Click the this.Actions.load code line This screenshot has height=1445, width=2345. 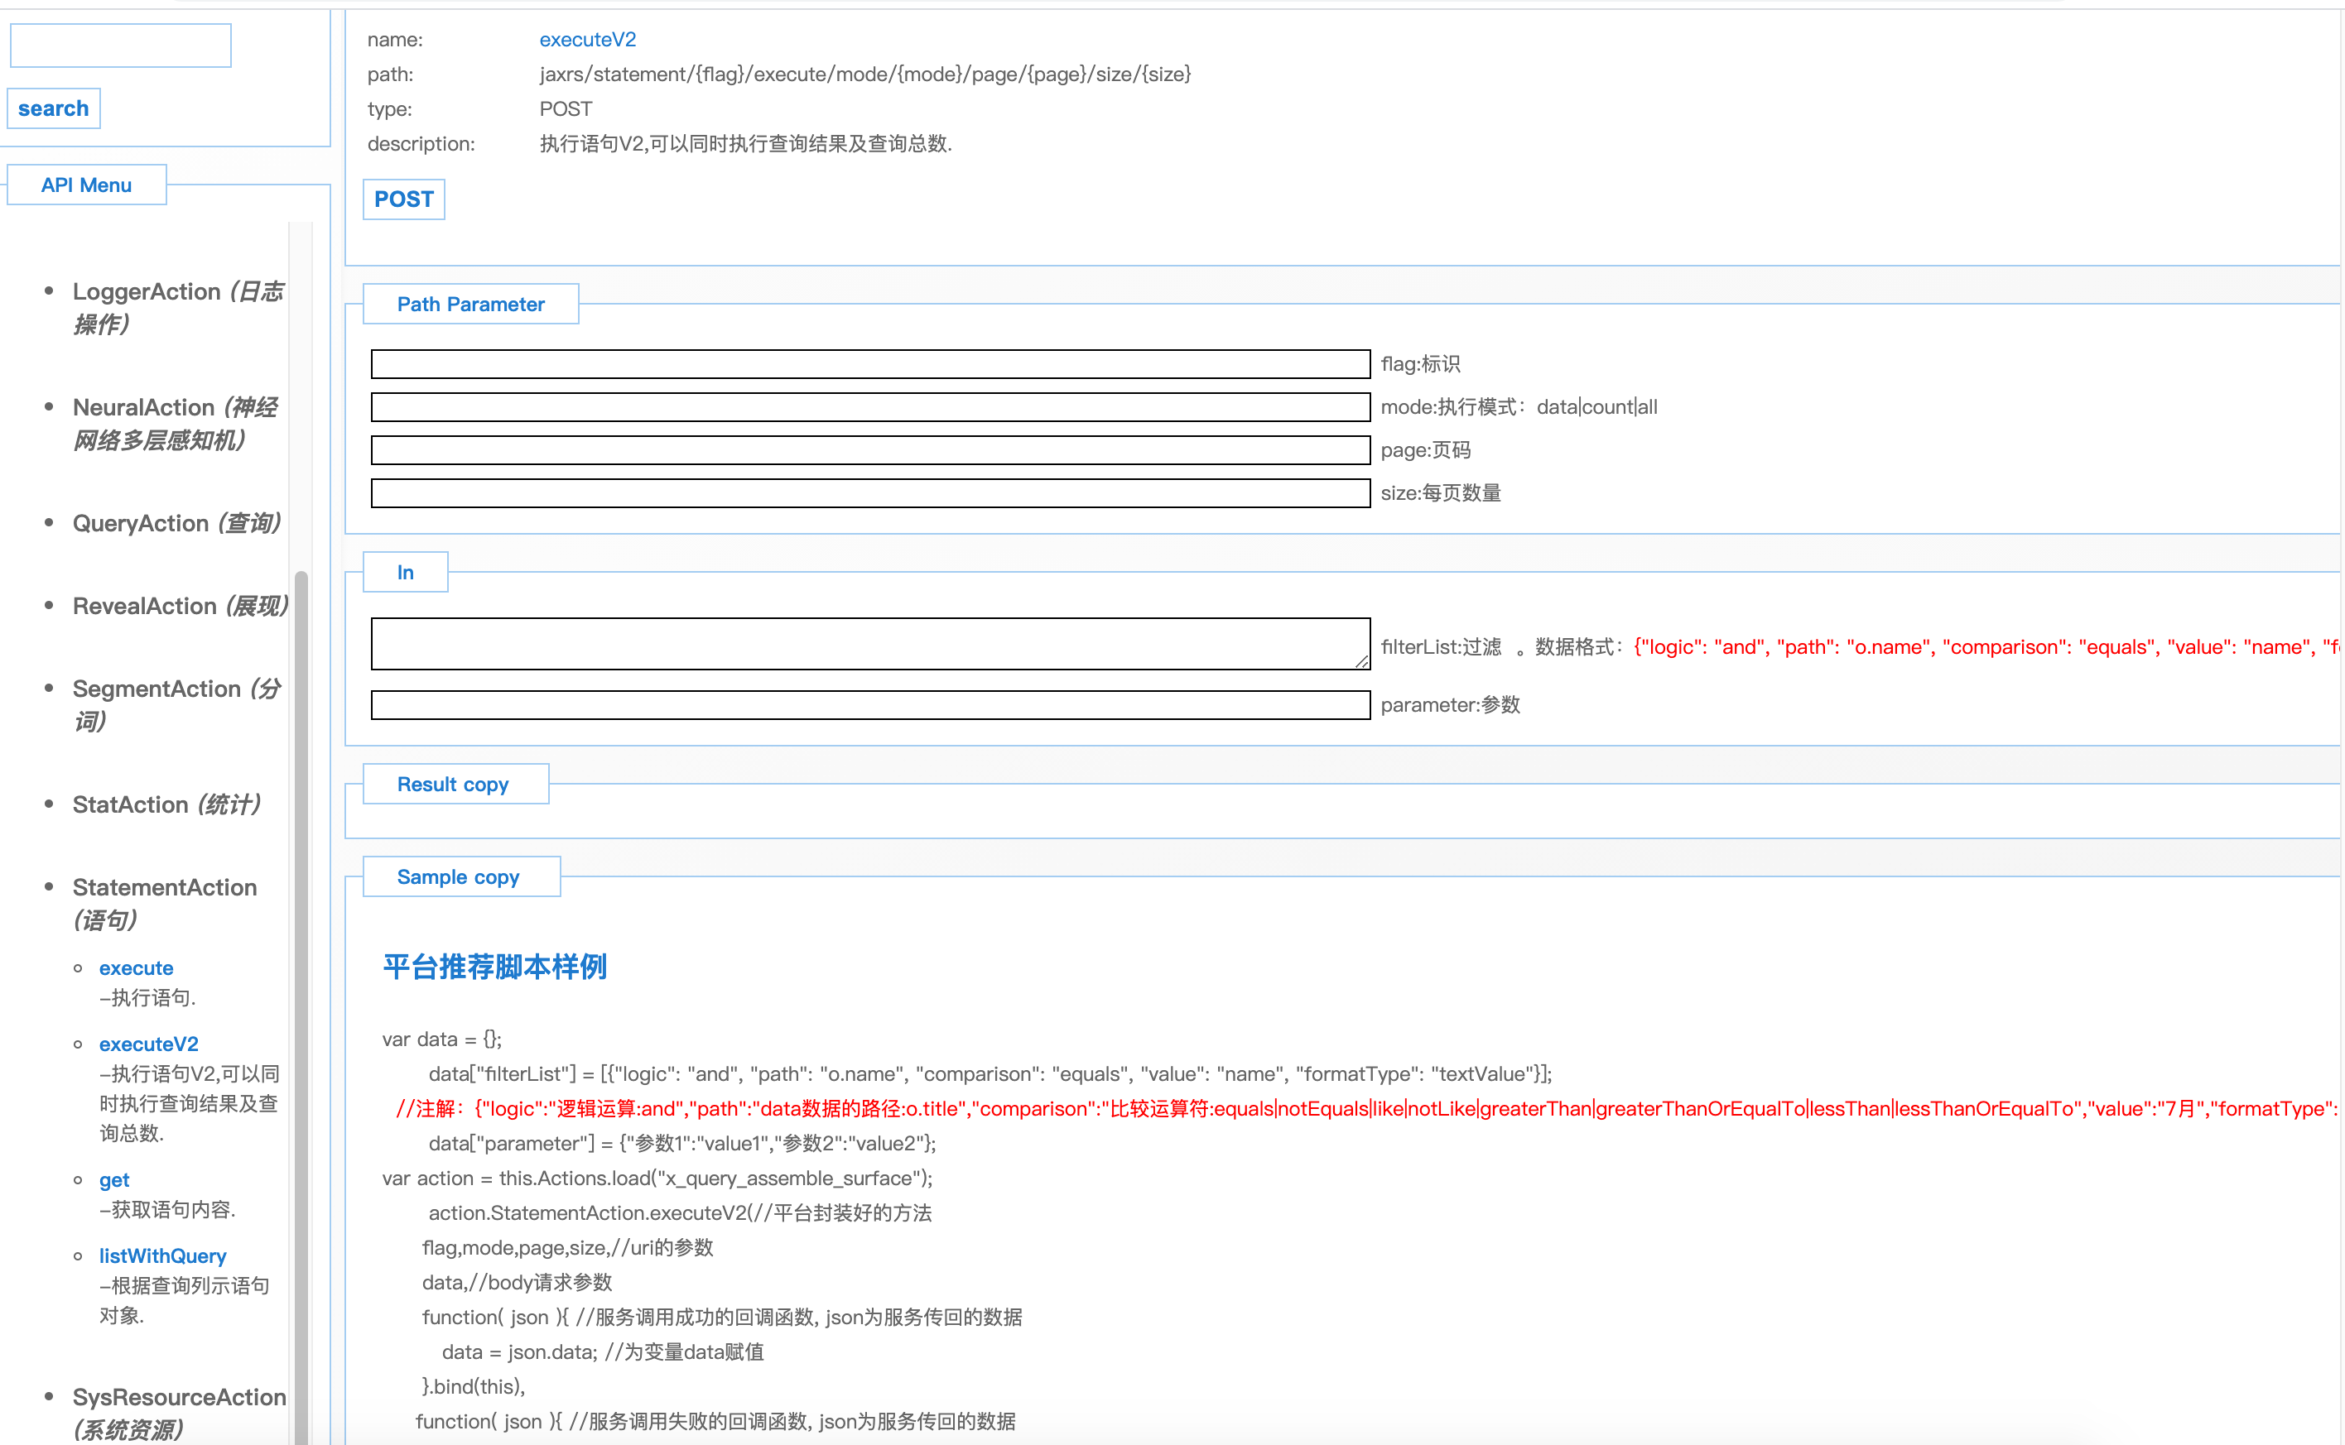pyautogui.click(x=657, y=1179)
